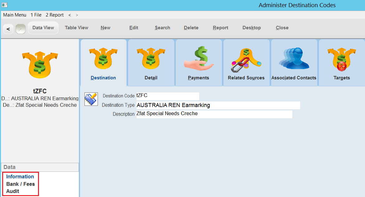Click the 'De..: Zfat Special Needs Creche' summary line

point(40,105)
